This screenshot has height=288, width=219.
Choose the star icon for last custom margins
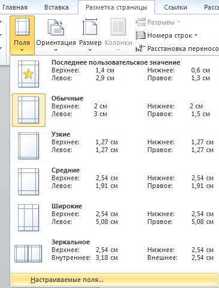pos(28,74)
